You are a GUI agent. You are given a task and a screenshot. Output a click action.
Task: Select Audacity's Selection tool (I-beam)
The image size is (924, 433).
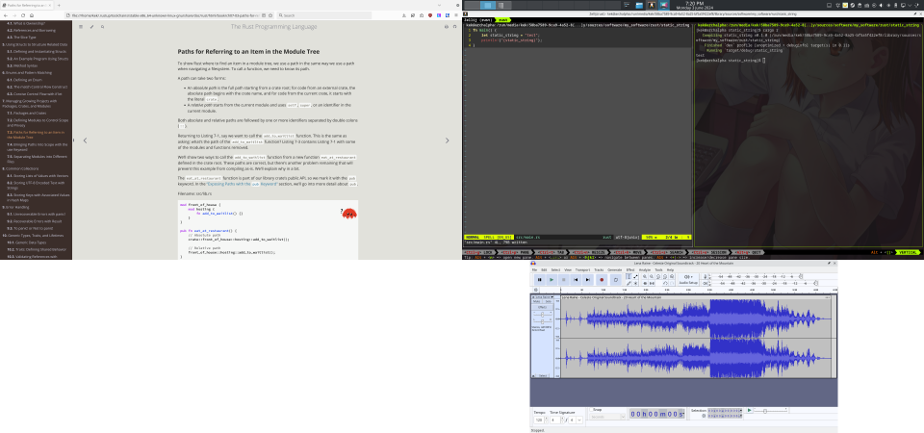pos(629,277)
